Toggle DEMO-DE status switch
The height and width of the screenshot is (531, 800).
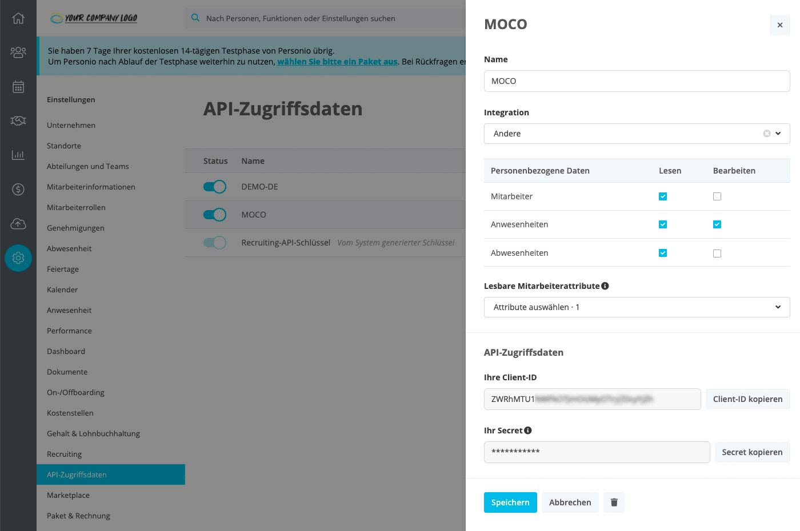[215, 187]
